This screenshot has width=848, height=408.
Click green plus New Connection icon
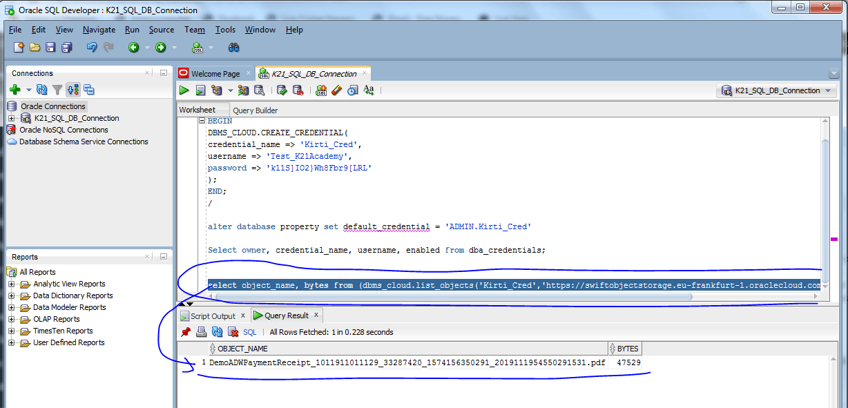tap(15, 90)
